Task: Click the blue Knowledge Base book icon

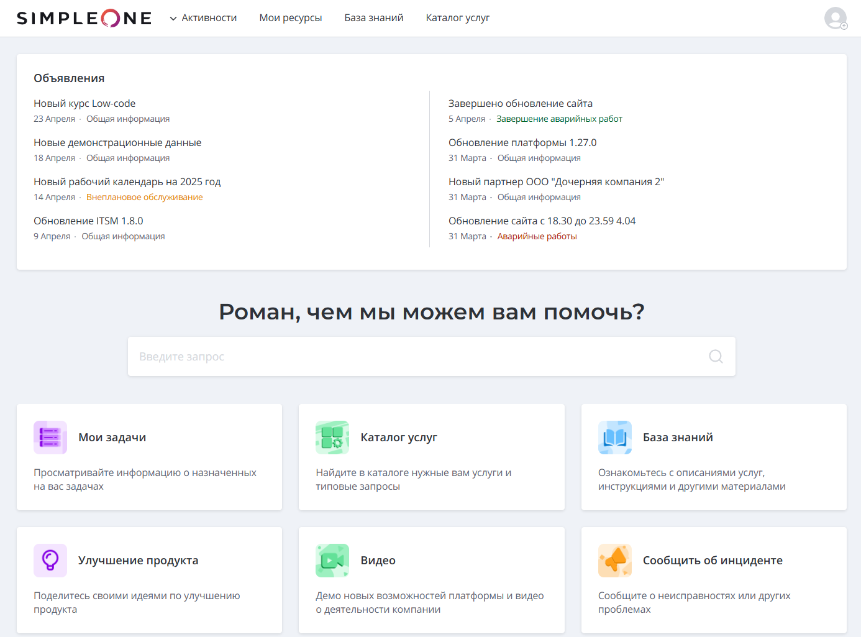Action: coord(614,438)
